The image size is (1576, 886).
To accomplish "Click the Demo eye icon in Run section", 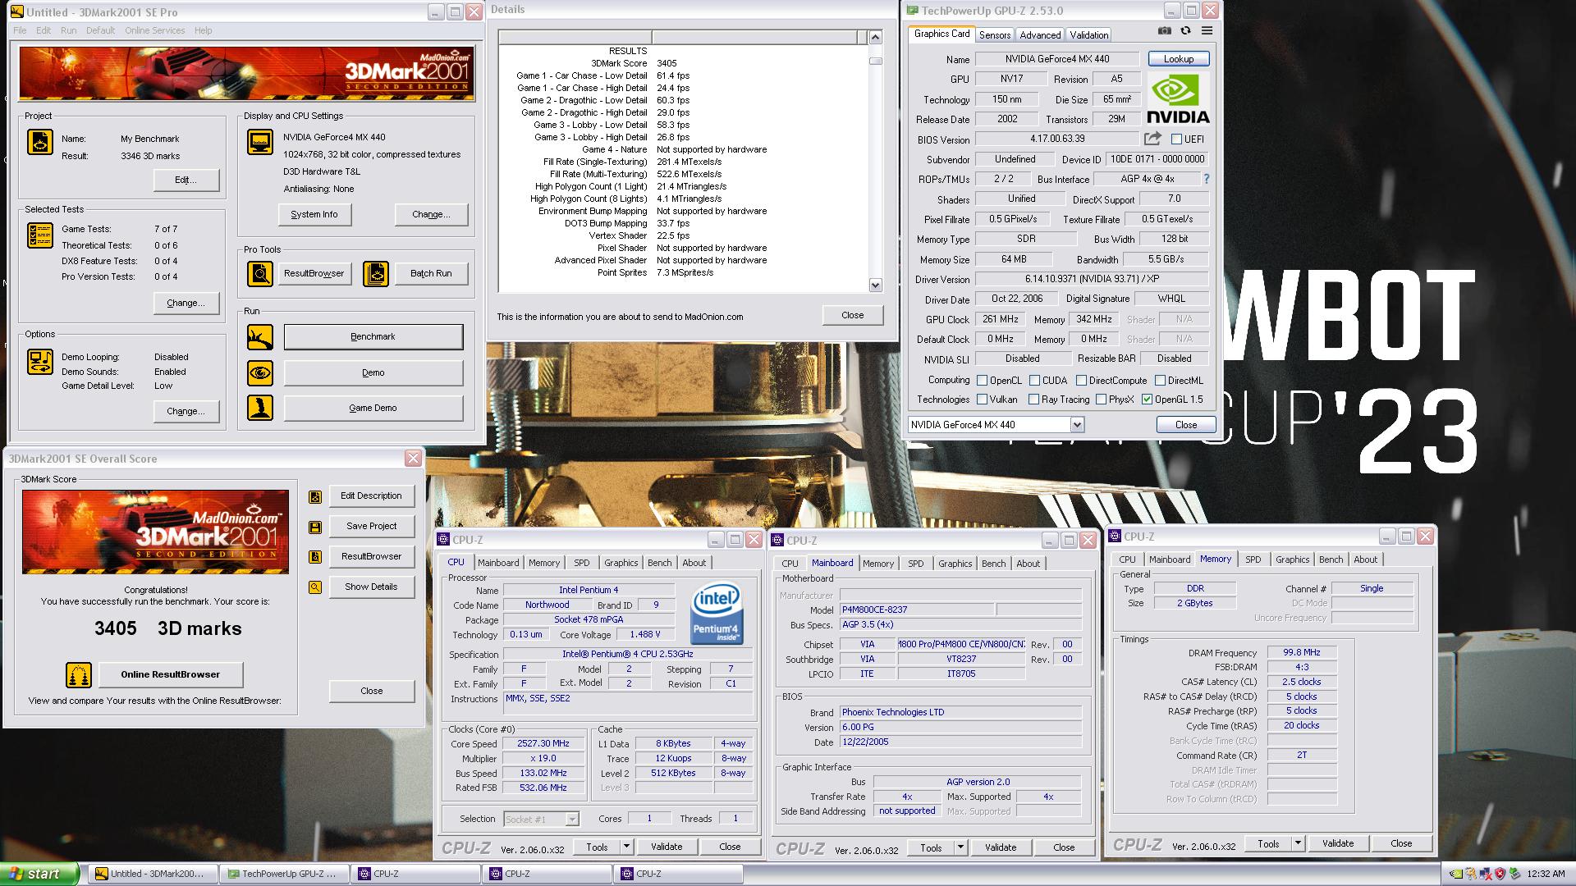I will [x=260, y=373].
